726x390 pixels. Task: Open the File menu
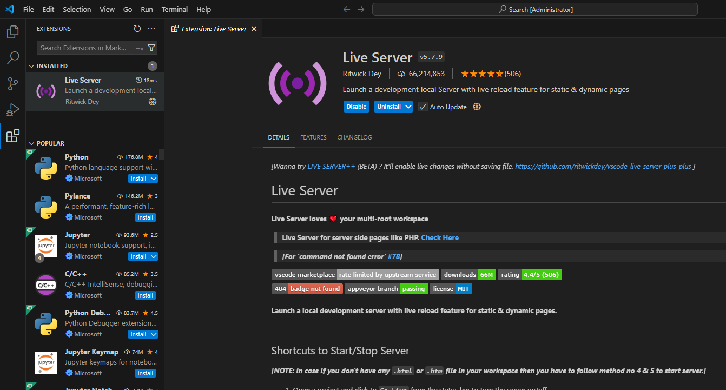pos(29,9)
